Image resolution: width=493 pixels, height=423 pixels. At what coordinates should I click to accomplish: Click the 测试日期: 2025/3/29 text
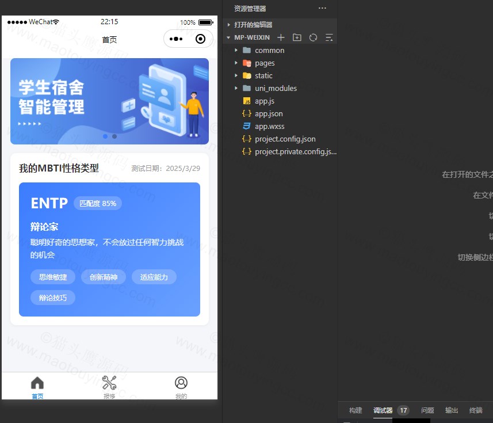click(x=166, y=169)
